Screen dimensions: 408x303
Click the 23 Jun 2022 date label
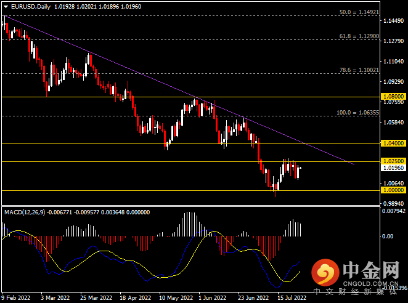click(253, 298)
